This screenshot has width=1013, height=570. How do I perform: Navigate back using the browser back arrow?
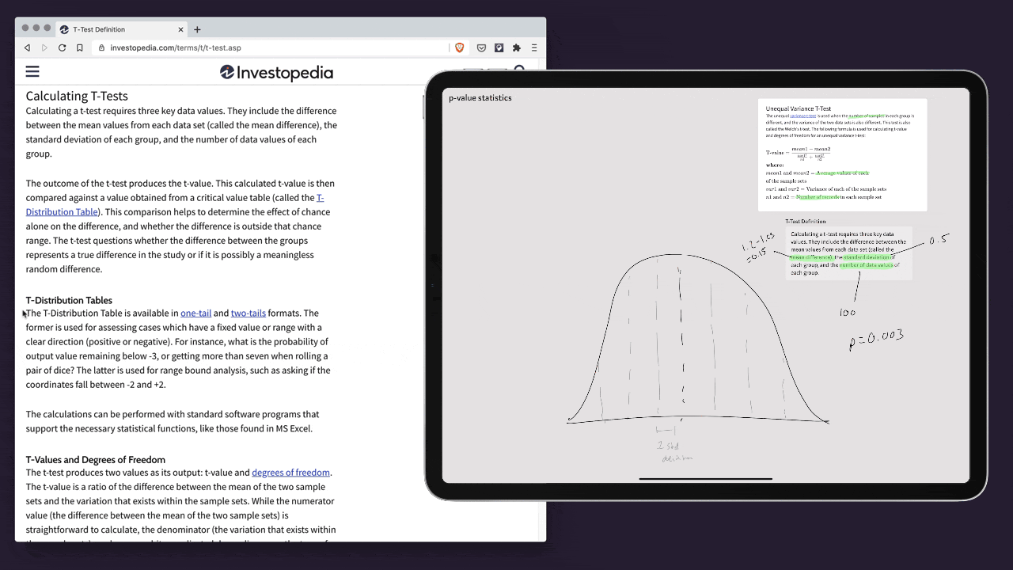click(27, 47)
